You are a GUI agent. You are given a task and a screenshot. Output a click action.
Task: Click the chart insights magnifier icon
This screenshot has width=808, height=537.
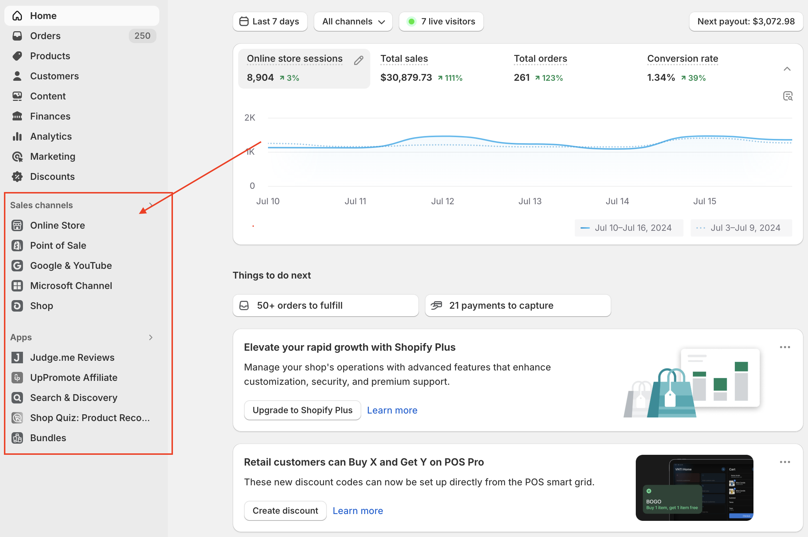788,96
